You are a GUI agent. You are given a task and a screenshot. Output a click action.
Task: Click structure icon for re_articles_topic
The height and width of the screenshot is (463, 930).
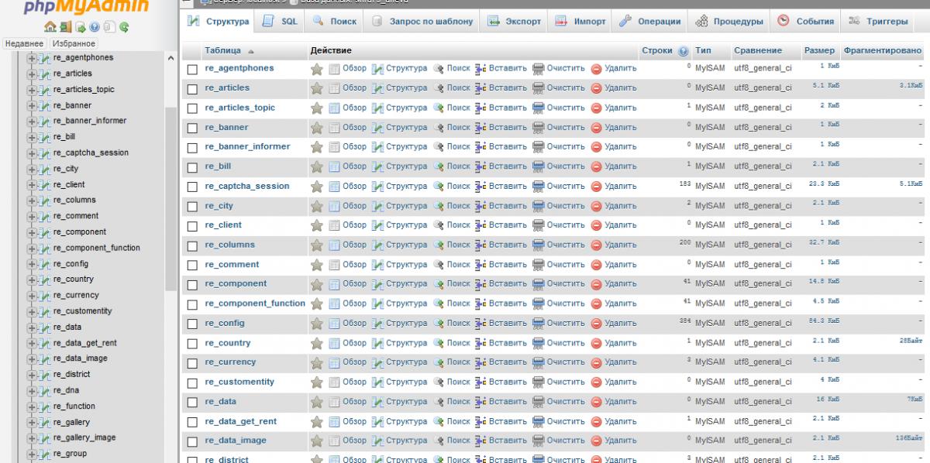point(377,108)
